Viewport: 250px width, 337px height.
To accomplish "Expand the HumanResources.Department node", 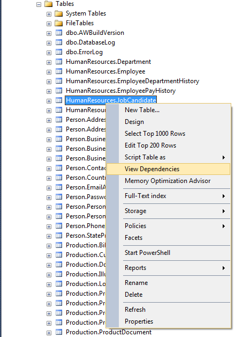I will [49, 62].
